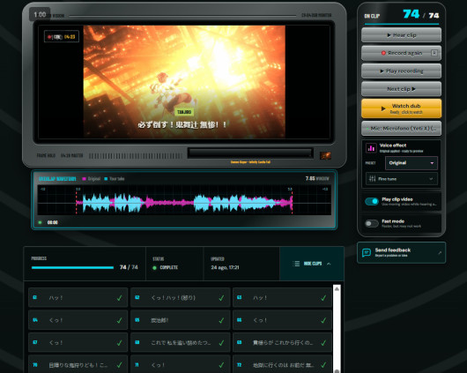Click the REC indicator in the video corner
Screen dimensions: 467x373
point(62,37)
